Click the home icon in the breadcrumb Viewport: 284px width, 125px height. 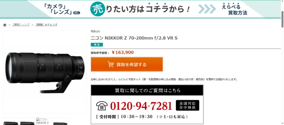pos(5,25)
